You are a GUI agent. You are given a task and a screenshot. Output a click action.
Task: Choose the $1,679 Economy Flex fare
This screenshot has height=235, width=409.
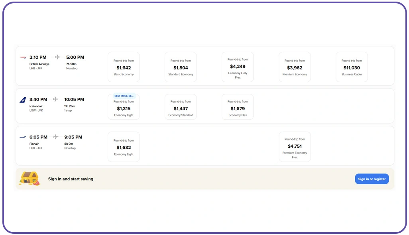(238, 107)
